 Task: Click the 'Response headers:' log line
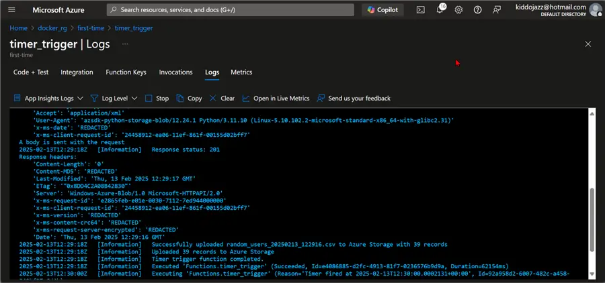coord(48,157)
